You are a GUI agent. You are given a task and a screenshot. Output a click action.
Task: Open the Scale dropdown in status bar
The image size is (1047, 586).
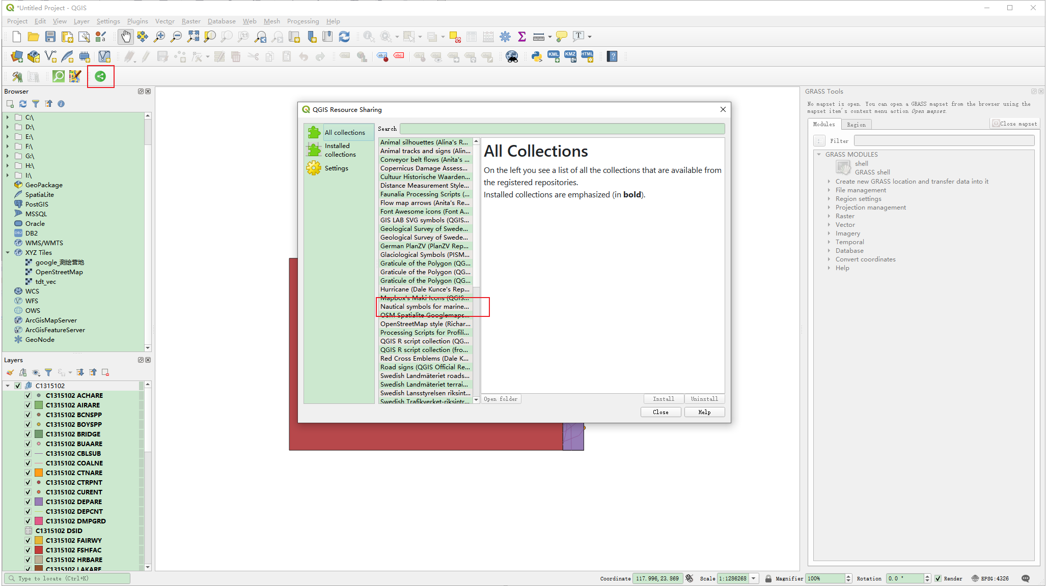coord(754,578)
